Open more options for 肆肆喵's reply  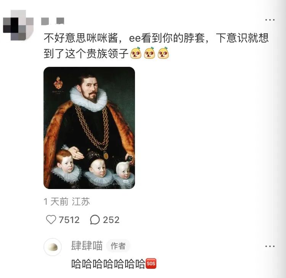[x=270, y=246]
